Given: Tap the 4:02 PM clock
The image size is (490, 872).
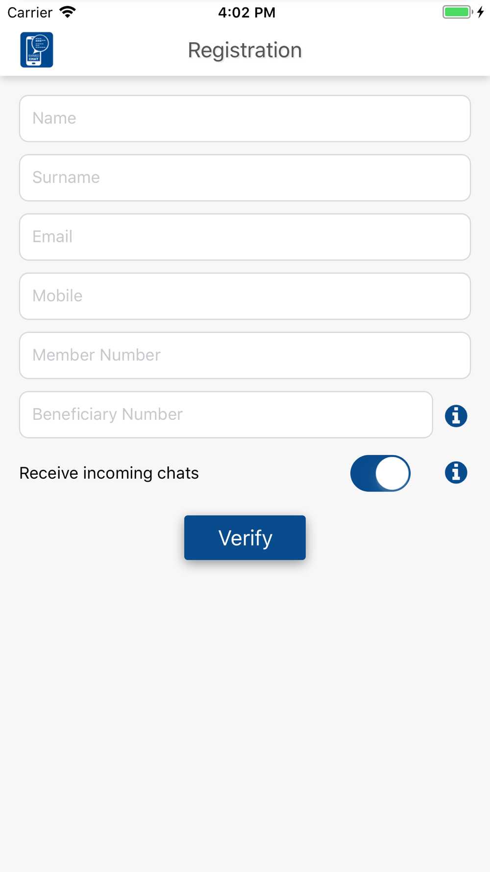Looking at the screenshot, I should pos(246,12).
